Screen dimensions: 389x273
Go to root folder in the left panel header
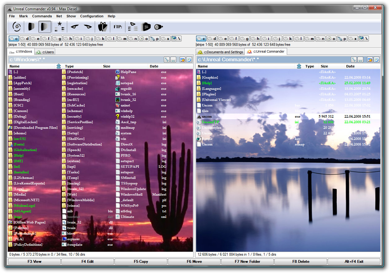167,59
